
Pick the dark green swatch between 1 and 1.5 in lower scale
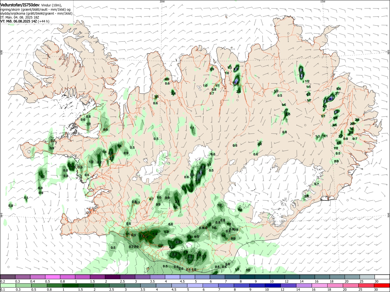point(70,285)
